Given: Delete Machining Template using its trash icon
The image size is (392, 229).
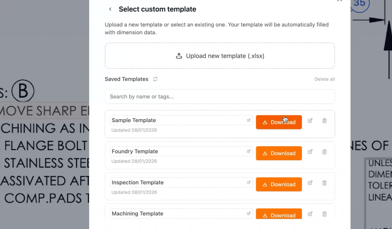Looking at the screenshot, I should point(324,214).
